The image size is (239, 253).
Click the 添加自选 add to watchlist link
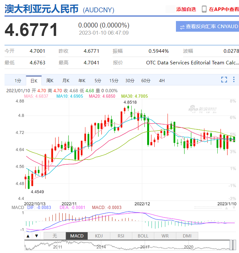click(x=186, y=9)
